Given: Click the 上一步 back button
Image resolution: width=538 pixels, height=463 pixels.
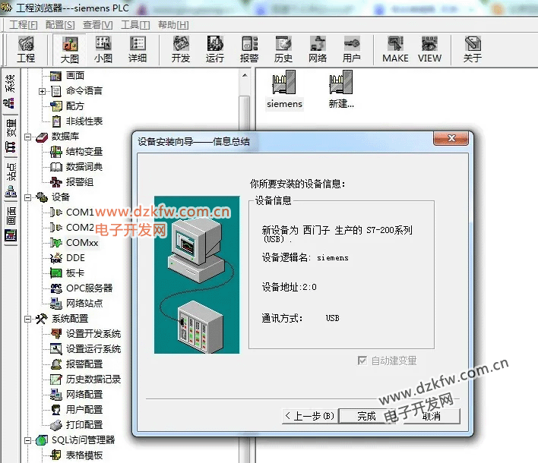Looking at the screenshot, I should pos(309,416).
